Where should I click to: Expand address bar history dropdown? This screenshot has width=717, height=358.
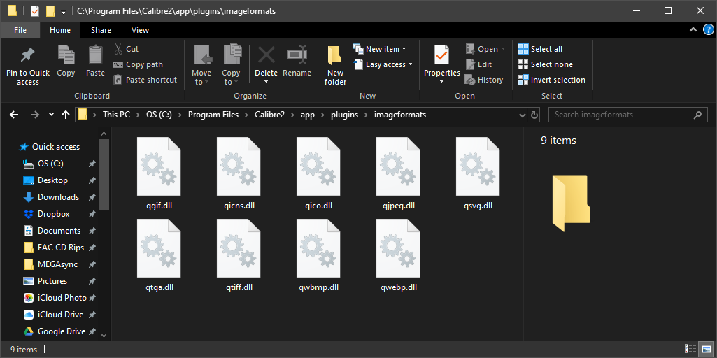point(523,115)
